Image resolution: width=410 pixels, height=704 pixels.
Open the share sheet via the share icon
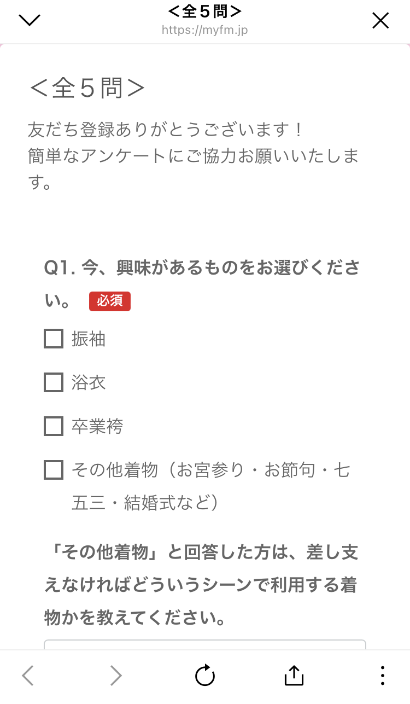pos(294,676)
